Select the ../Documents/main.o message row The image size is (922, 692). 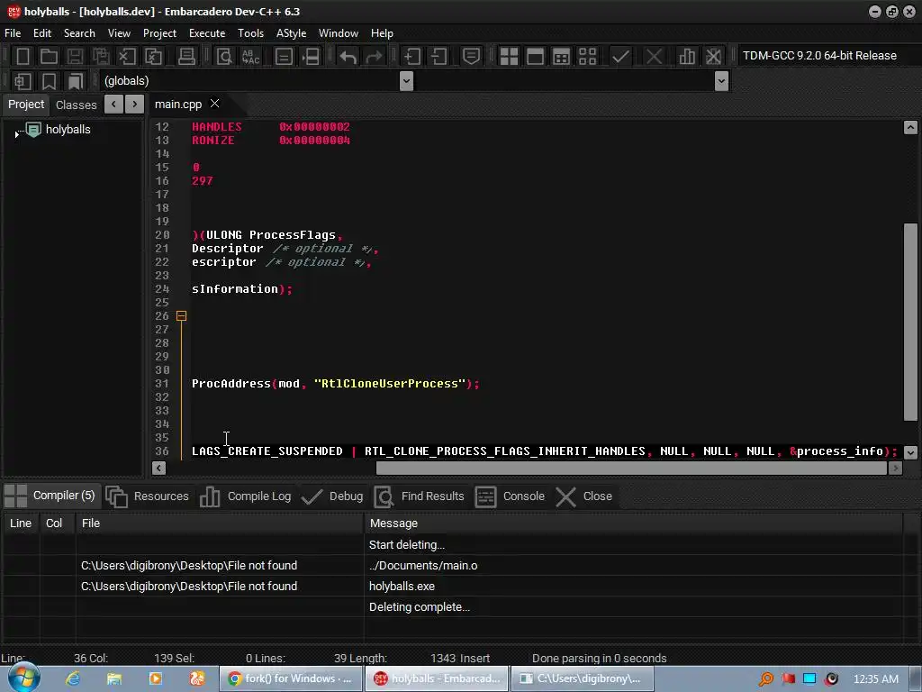[x=453, y=566]
